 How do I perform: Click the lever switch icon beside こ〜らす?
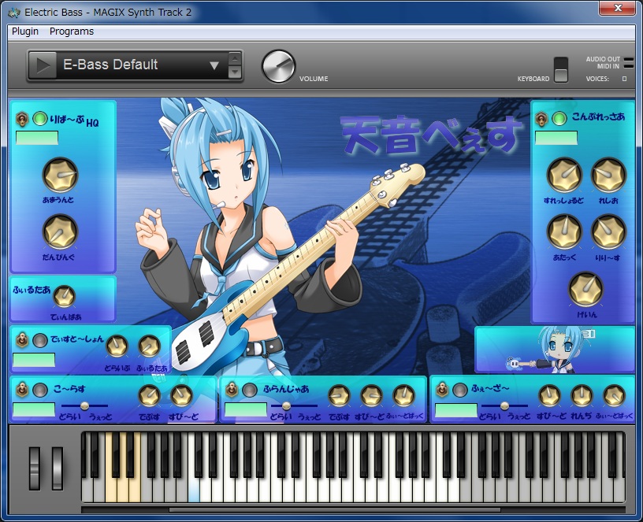pos(21,389)
